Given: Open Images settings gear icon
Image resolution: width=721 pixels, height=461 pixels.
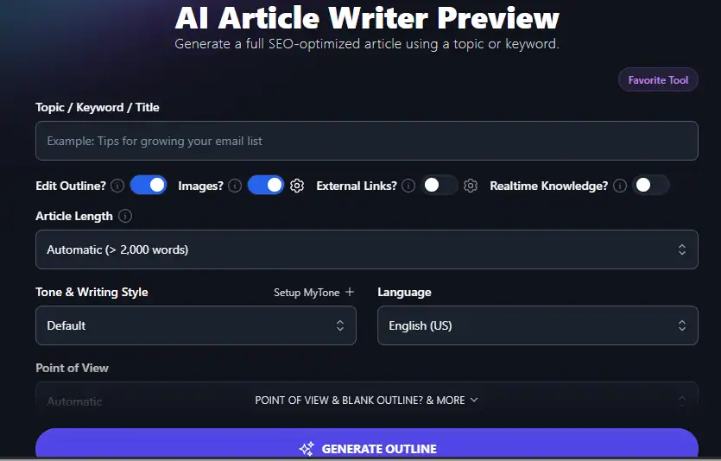Looking at the screenshot, I should pyautogui.click(x=297, y=186).
